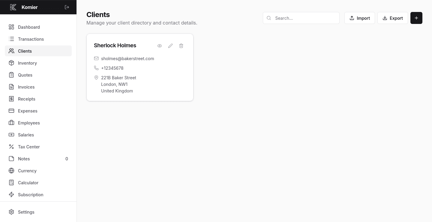
Task: Add a new client with the plus button
Action: [416, 18]
